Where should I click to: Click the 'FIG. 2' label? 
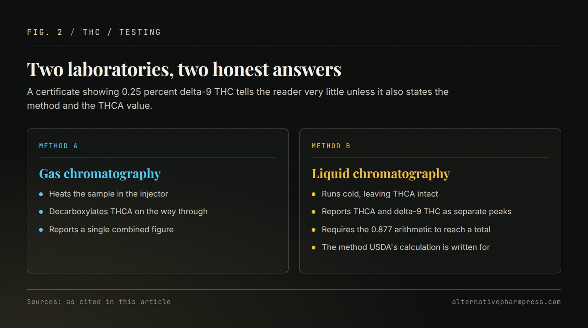pyautogui.click(x=45, y=32)
